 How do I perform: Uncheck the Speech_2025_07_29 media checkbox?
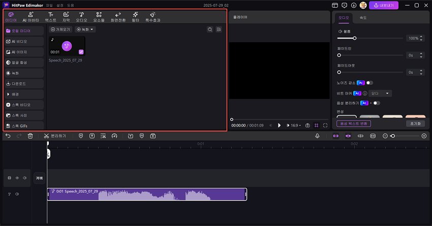click(x=81, y=52)
